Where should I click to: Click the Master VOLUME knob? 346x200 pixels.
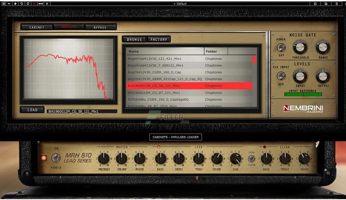click(x=122, y=159)
